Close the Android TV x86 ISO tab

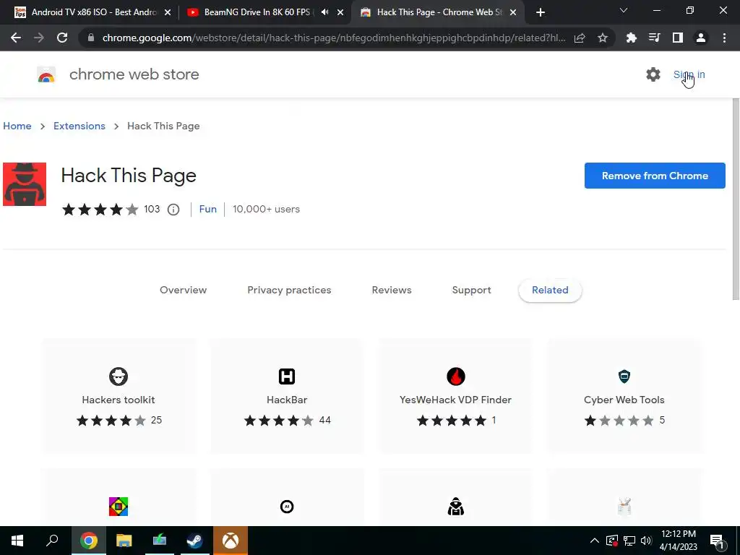click(168, 13)
